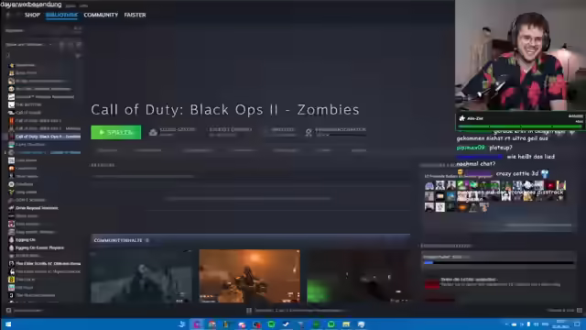Select Egging On library entry
The image size is (586, 330).
click(26, 240)
